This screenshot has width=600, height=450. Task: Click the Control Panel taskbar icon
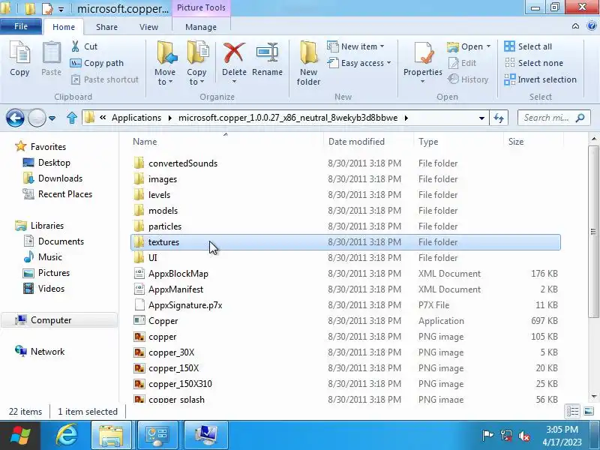(x=157, y=436)
